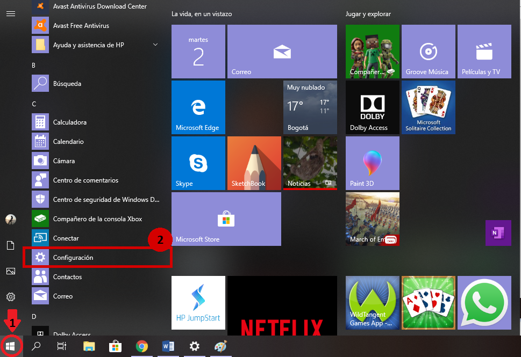This screenshot has width=521, height=357.
Task: Open the Groove Música tile
Action: (429, 52)
